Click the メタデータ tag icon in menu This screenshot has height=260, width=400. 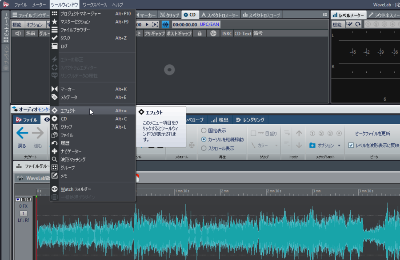54,97
